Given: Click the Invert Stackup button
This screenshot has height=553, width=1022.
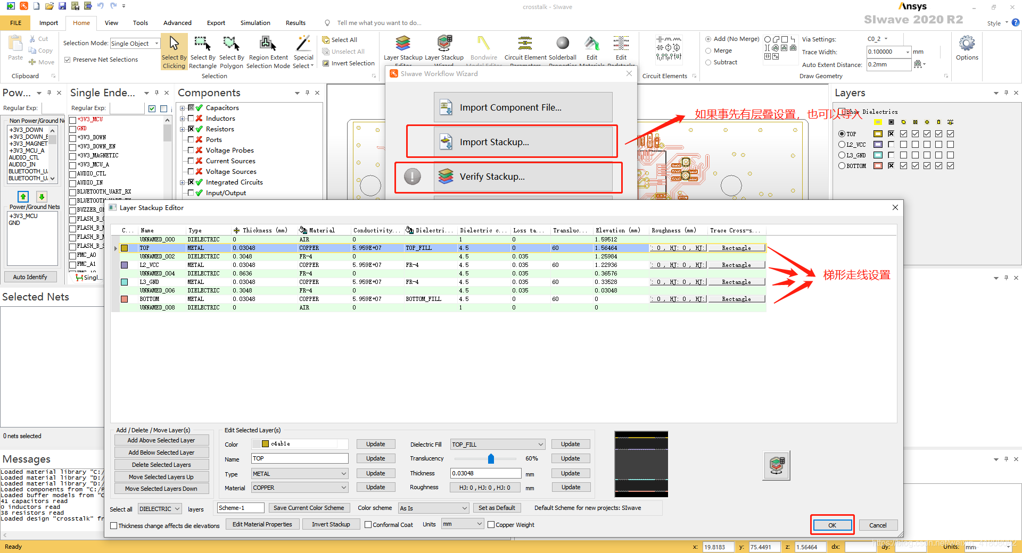Looking at the screenshot, I should pos(331,524).
